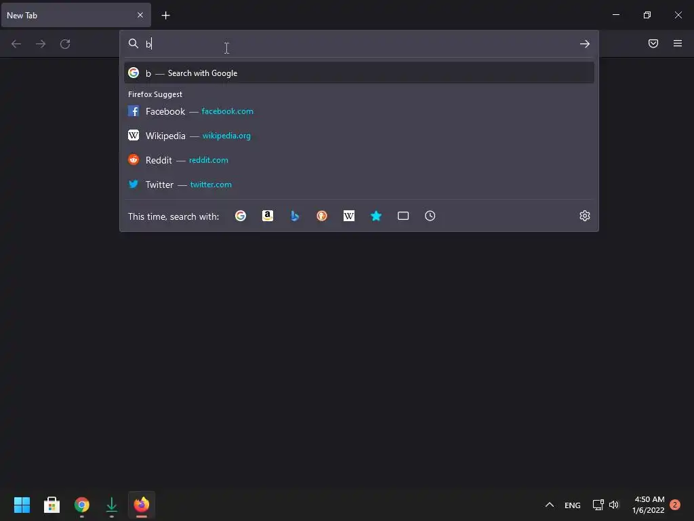Image resolution: width=694 pixels, height=521 pixels.
Task: Open the Firefox application menu
Action: [x=678, y=43]
